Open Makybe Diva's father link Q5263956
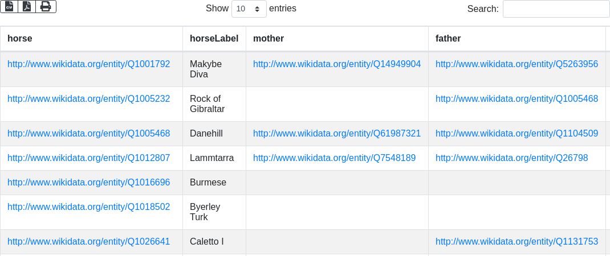This screenshot has height=256, width=610. click(x=517, y=64)
